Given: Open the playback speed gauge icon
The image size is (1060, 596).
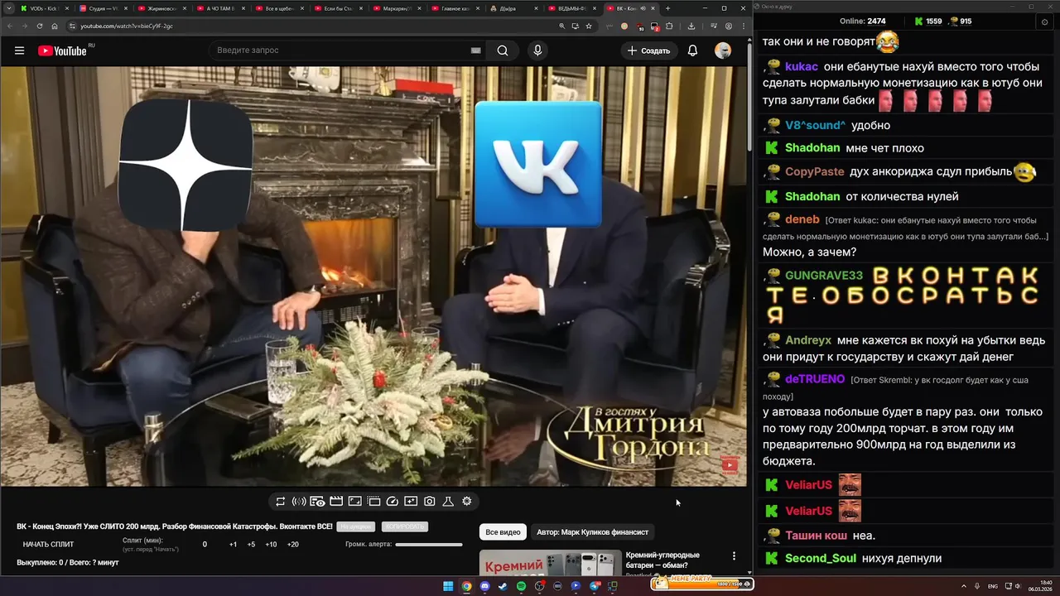Looking at the screenshot, I should pyautogui.click(x=393, y=502).
